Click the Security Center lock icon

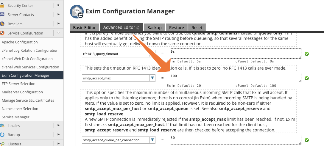point(2,5)
